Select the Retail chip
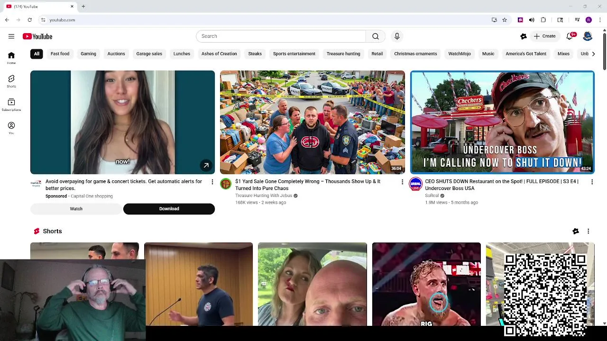This screenshot has width=607, height=341. (x=377, y=54)
